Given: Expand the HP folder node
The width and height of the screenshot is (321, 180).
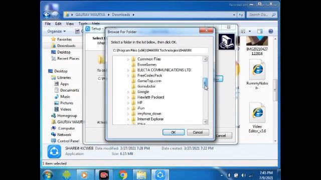Looking at the screenshot, I should (128, 103).
